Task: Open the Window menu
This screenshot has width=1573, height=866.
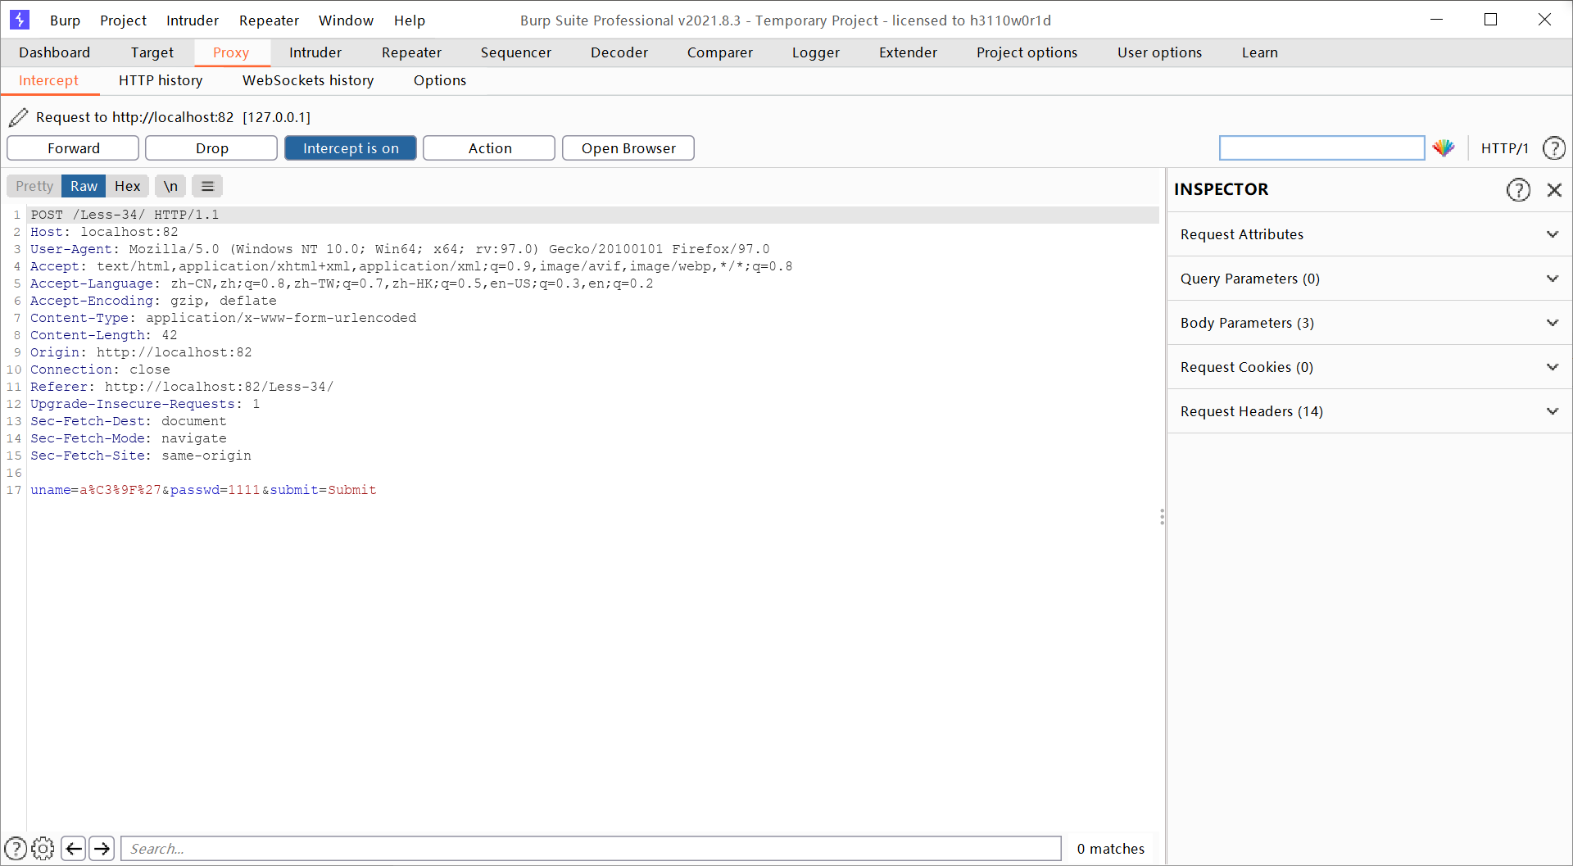Action: click(x=346, y=20)
